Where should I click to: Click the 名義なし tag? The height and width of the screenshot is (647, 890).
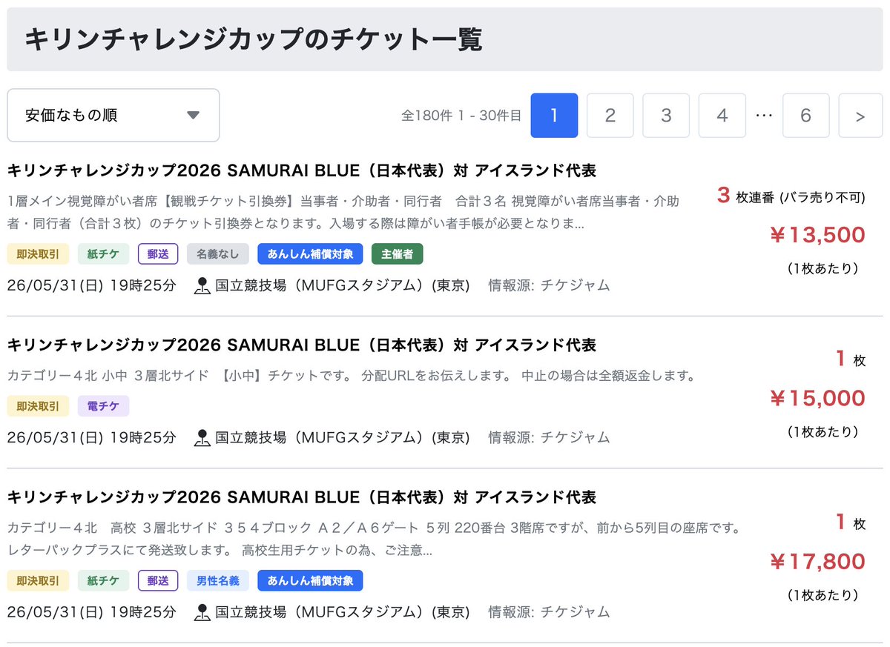tap(218, 254)
